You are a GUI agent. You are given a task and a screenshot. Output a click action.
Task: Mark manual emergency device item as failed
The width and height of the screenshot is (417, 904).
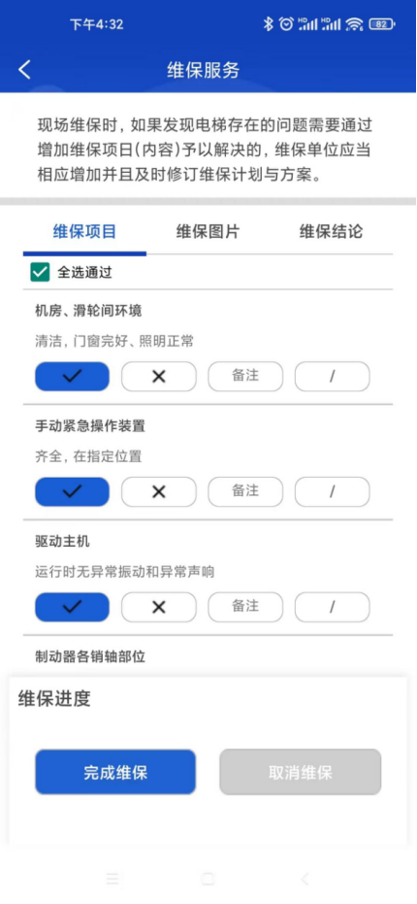click(159, 491)
